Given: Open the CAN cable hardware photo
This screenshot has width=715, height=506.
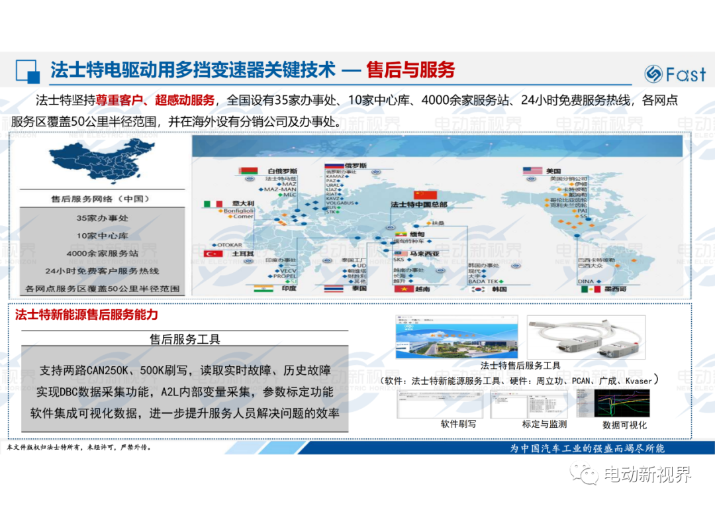Looking at the screenshot, I should (586, 336).
